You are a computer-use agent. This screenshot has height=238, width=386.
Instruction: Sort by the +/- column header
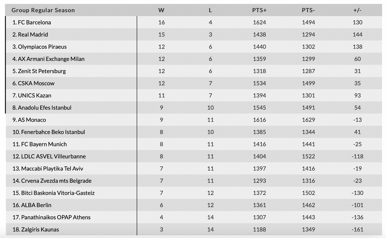point(357,10)
